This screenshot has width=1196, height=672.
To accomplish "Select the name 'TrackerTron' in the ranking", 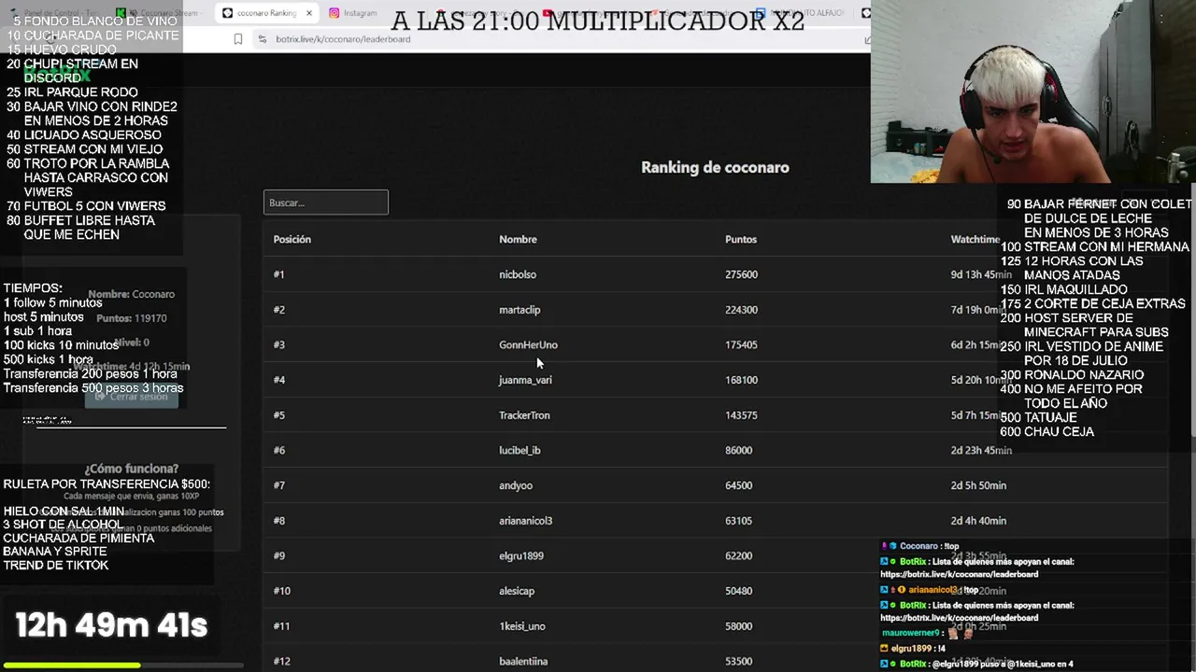I will pyautogui.click(x=524, y=415).
